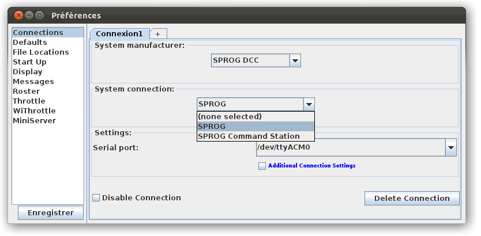
Task: Close the Préférences window with red button
Action: [18, 15]
